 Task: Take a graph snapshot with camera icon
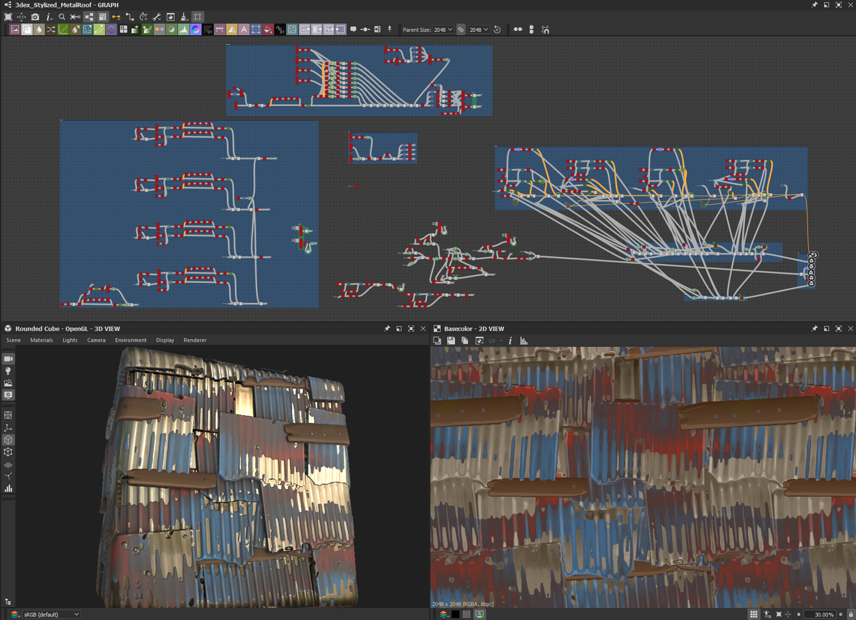pyautogui.click(x=35, y=17)
